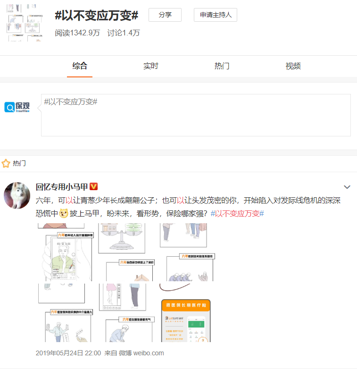The image size is (357, 369).
Task: Switch to the 实时 tab
Action: pyautogui.click(x=151, y=66)
